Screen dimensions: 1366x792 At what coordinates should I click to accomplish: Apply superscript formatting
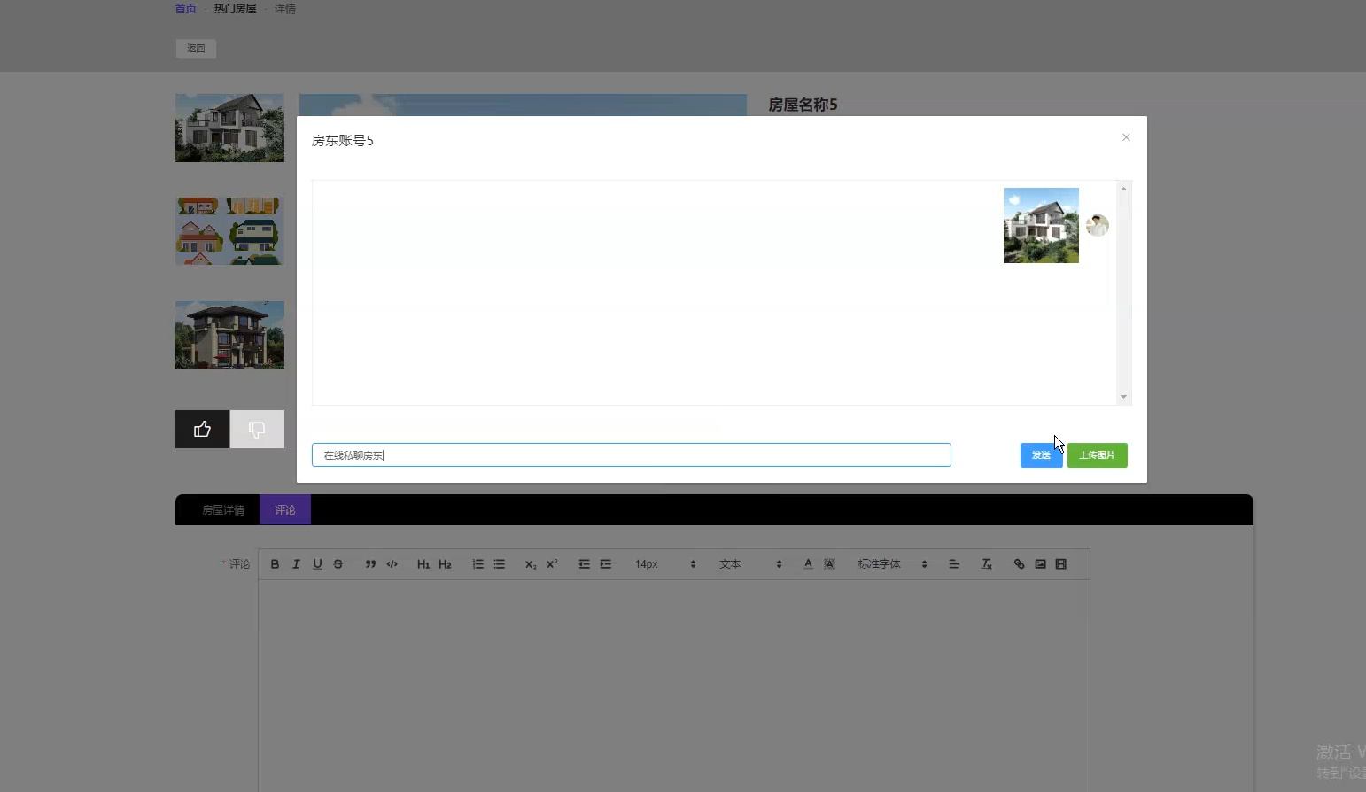(552, 564)
